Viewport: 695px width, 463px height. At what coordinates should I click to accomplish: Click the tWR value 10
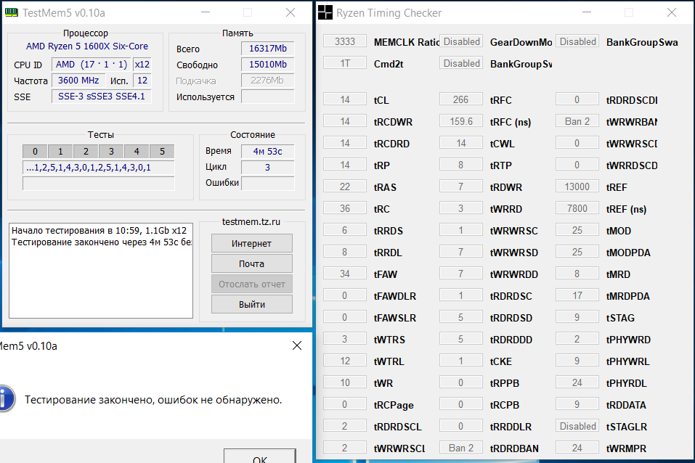coord(345,382)
